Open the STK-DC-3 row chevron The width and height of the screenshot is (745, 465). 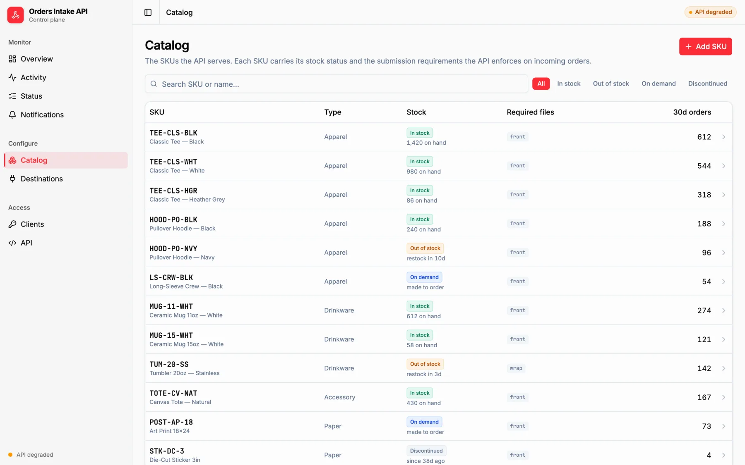pyautogui.click(x=723, y=455)
